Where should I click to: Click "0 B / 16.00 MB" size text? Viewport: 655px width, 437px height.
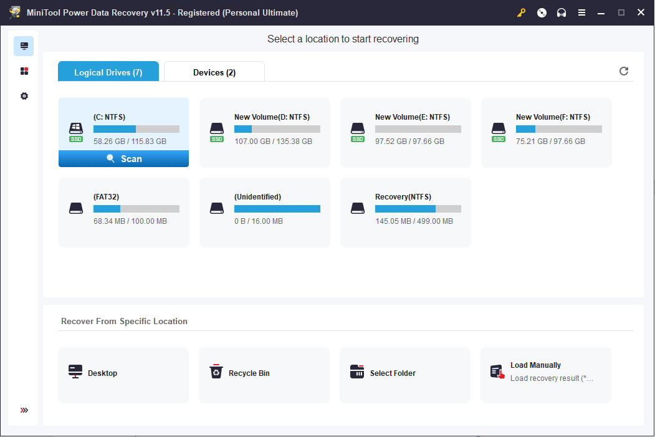259,221
